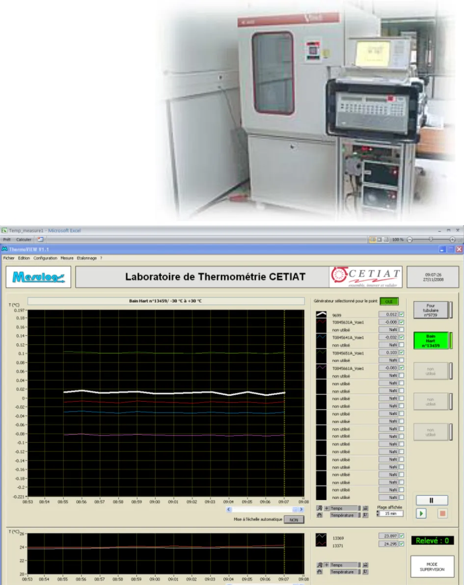Select the Four tubulaire n°9739 generator
The width and height of the screenshot is (464, 585).
[431, 310]
